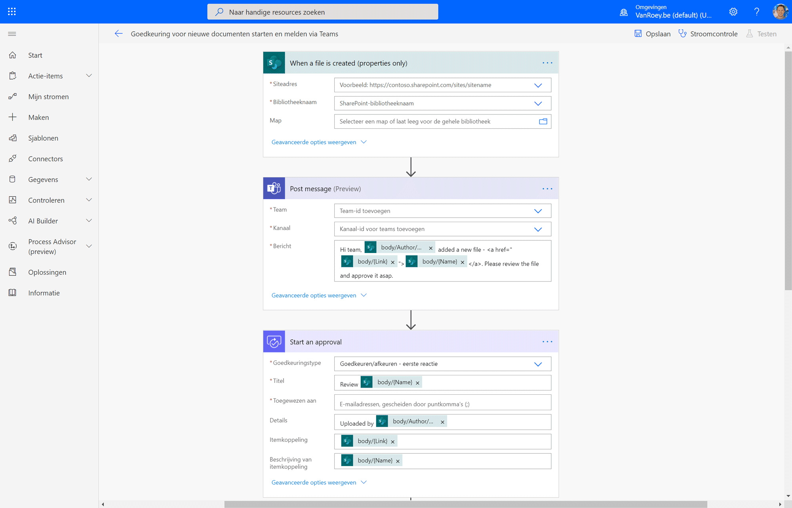This screenshot has height=508, width=792.
Task: Click the VanRoey.be environment selector
Action: coord(673,15)
